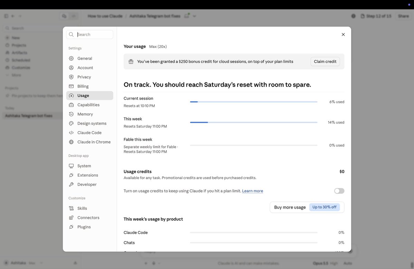Image resolution: width=414 pixels, height=269 pixels.
Task: Enable the usage credits switch
Action: (x=339, y=191)
